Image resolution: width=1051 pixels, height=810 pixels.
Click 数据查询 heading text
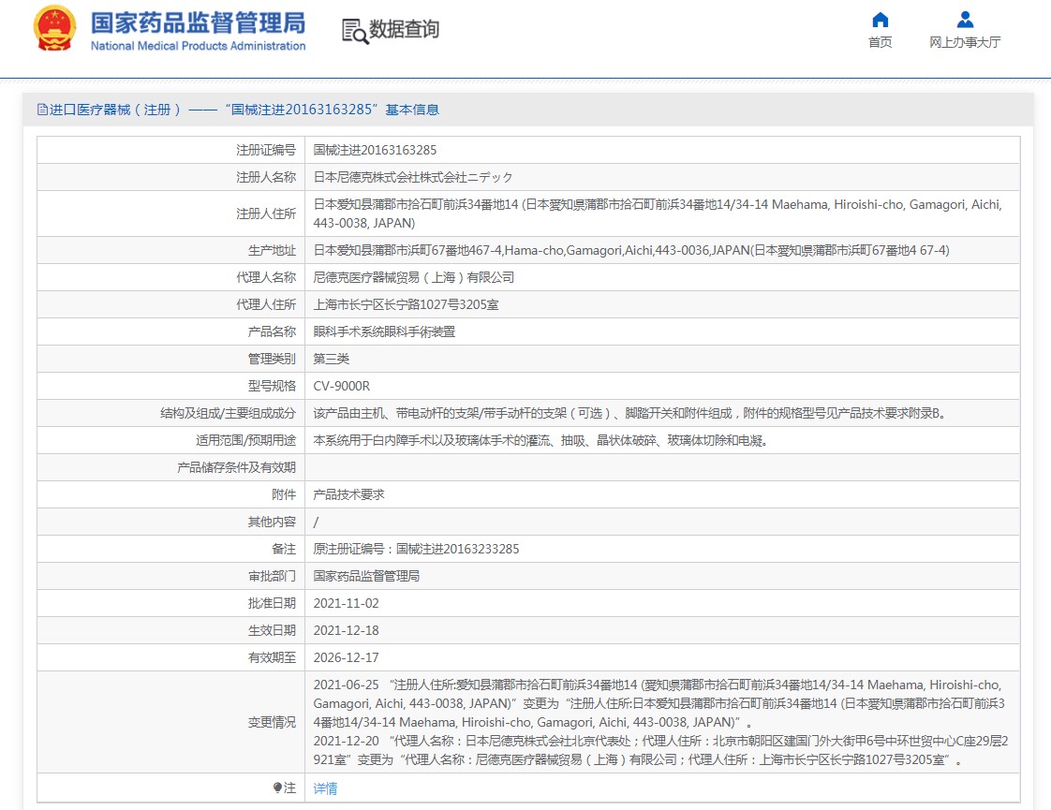click(x=404, y=29)
